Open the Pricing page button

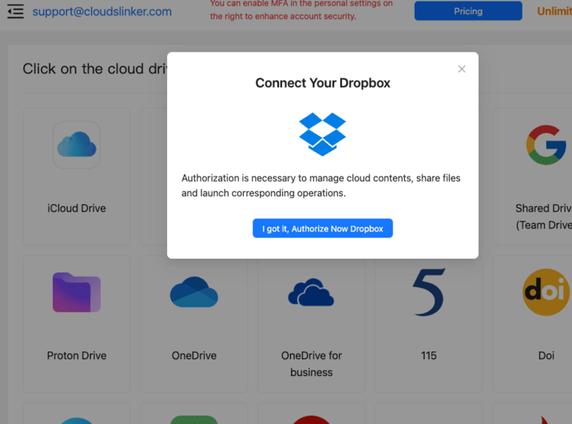tap(468, 11)
